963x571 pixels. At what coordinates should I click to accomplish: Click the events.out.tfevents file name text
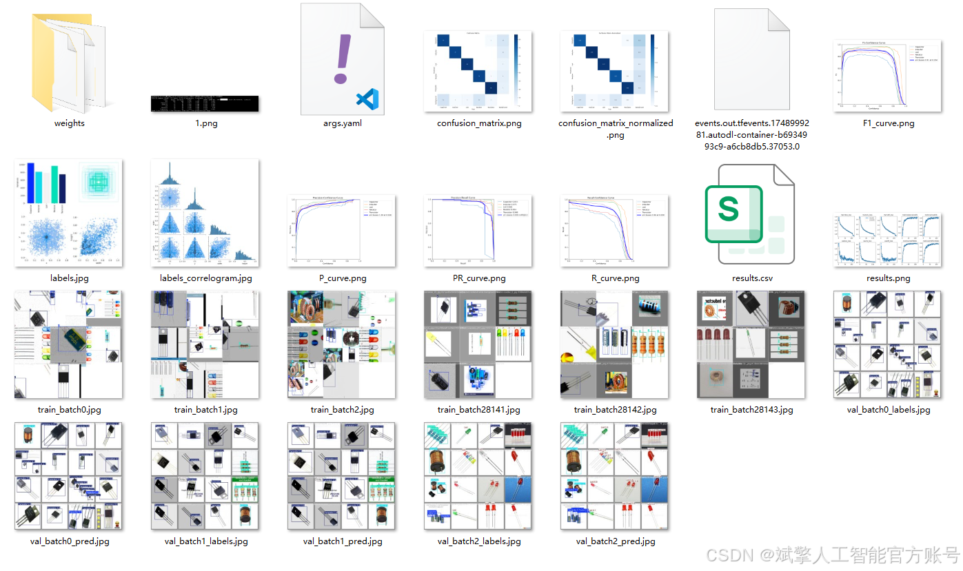tap(751, 135)
